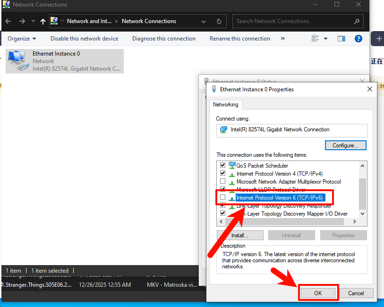
Task: Enable Internet Protocol Version 6 checkbox
Action: click(223, 197)
